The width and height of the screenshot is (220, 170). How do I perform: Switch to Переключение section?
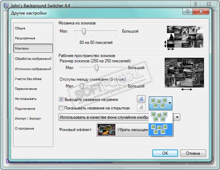click(26, 89)
